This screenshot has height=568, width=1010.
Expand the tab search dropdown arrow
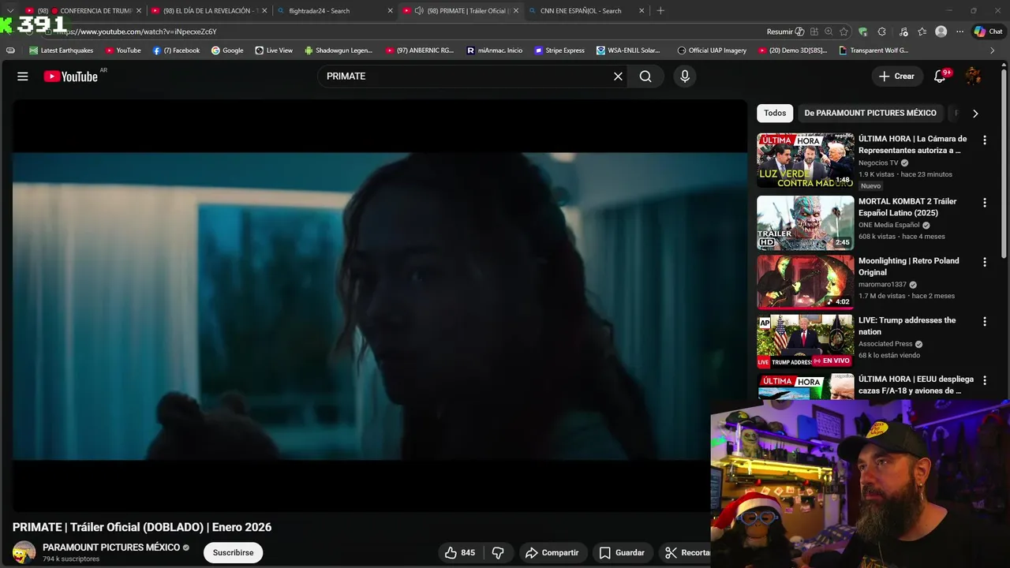coord(9,11)
